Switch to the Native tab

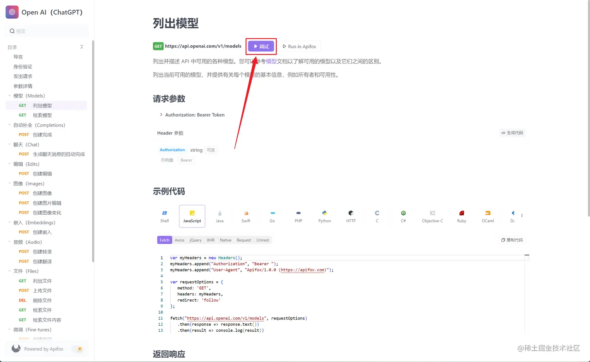click(x=226, y=240)
